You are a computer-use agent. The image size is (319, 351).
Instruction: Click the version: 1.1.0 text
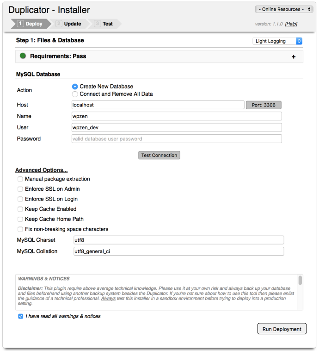[269, 24]
